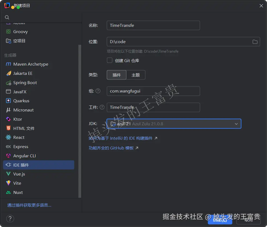Choose Angular CLI generator icon
267x227 pixels.
[8, 156]
